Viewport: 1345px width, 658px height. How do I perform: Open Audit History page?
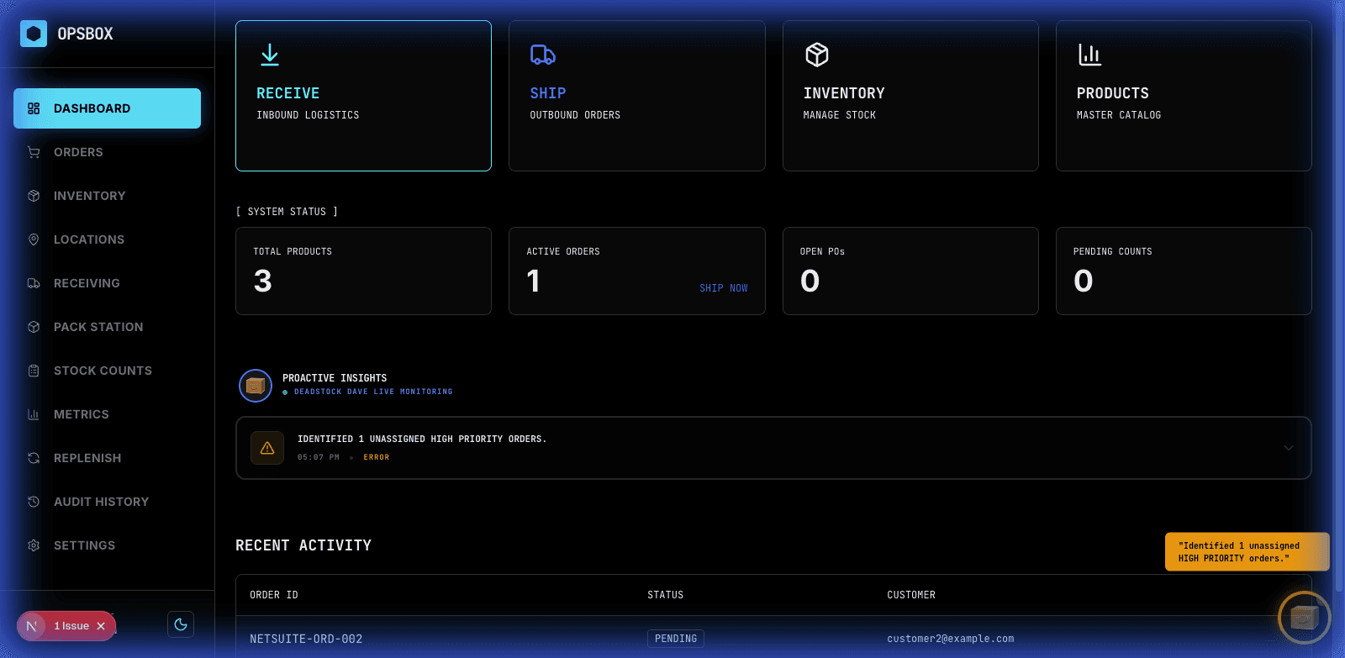point(107,502)
